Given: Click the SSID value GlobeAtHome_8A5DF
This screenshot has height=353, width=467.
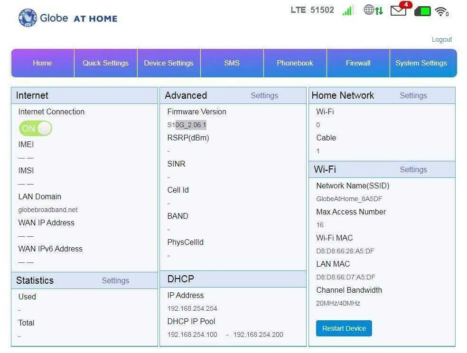Looking at the screenshot, I should [x=349, y=199].
